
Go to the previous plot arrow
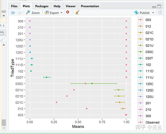point(13,12)
